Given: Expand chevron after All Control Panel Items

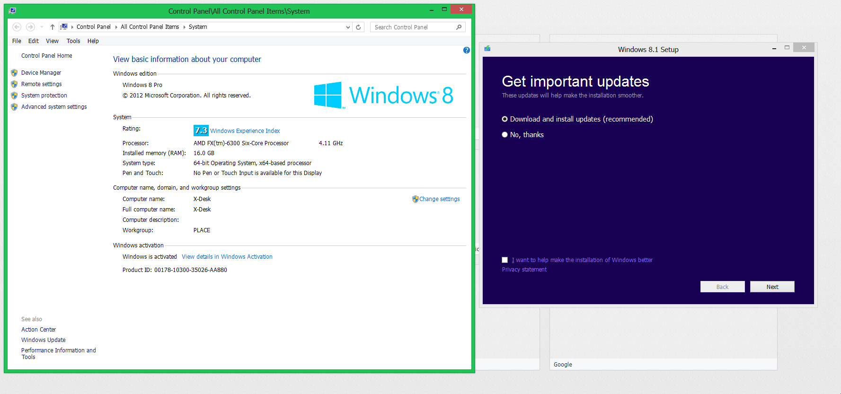Looking at the screenshot, I should pyautogui.click(x=184, y=27).
